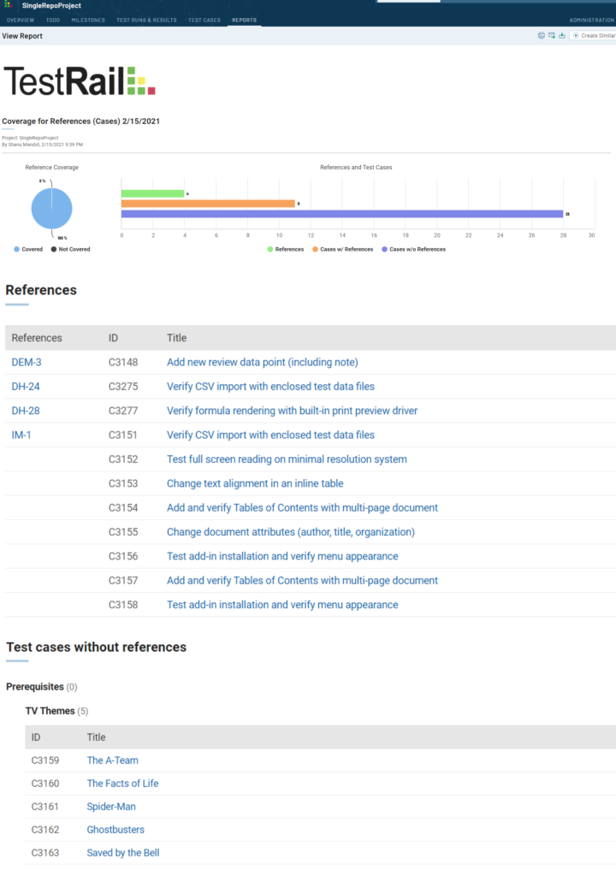The height and width of the screenshot is (876, 616).
Task: Click the Create Similar button
Action: [x=594, y=36]
